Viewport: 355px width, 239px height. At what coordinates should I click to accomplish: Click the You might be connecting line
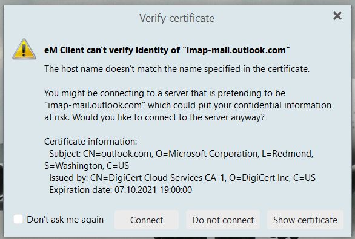165,93
